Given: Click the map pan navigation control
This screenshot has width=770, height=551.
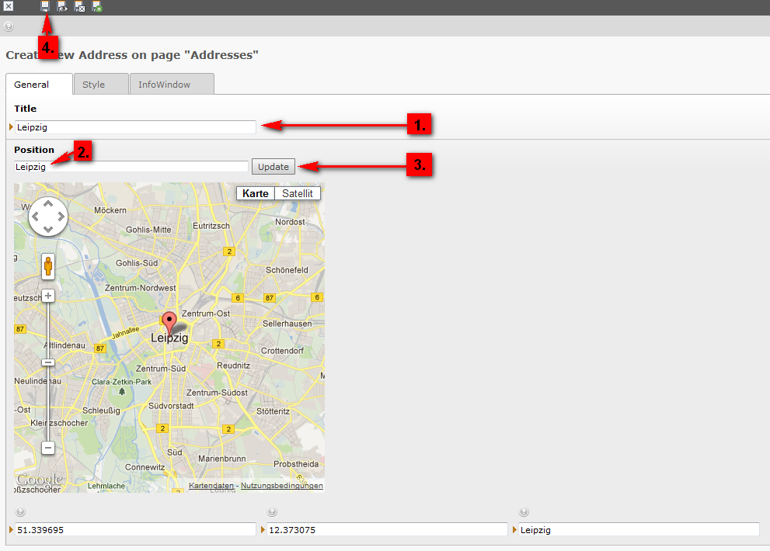Looking at the screenshot, I should [48, 217].
